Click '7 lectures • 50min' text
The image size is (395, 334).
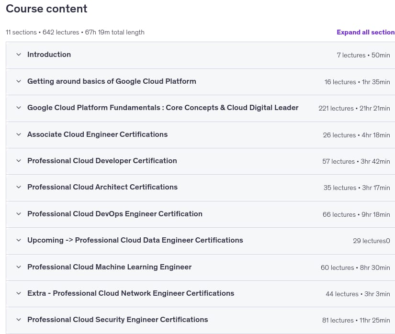[x=363, y=55]
